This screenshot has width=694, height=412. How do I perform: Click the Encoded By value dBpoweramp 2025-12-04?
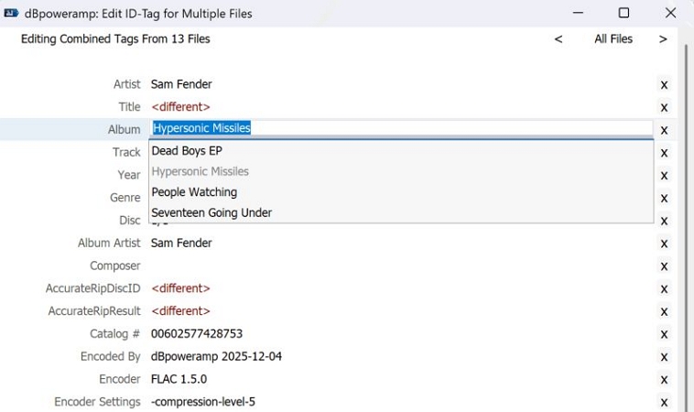click(216, 356)
